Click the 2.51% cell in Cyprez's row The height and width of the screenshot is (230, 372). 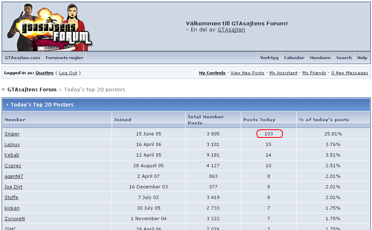333,166
